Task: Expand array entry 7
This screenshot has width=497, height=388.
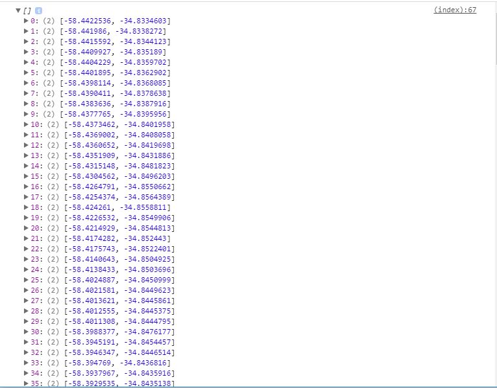Action: [26, 93]
